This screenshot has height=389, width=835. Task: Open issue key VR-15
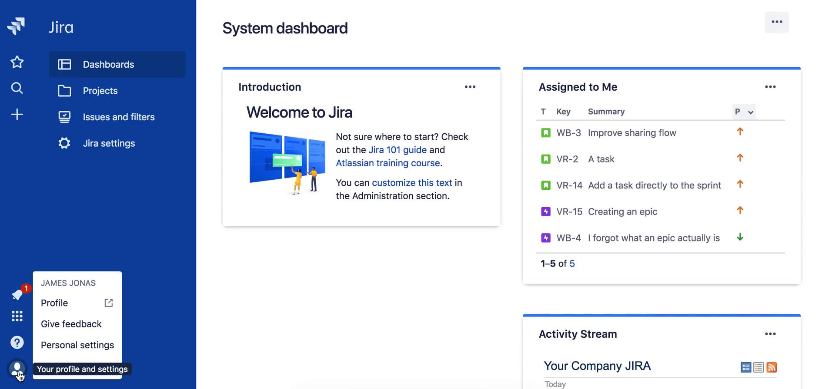pyautogui.click(x=570, y=212)
